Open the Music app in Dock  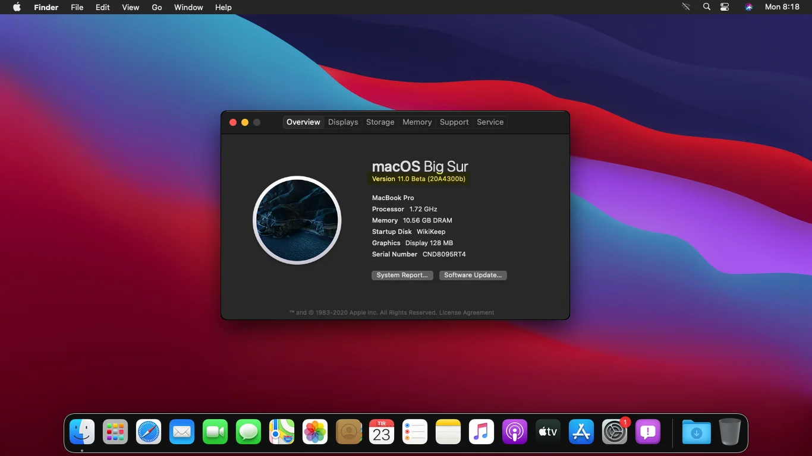(x=481, y=432)
